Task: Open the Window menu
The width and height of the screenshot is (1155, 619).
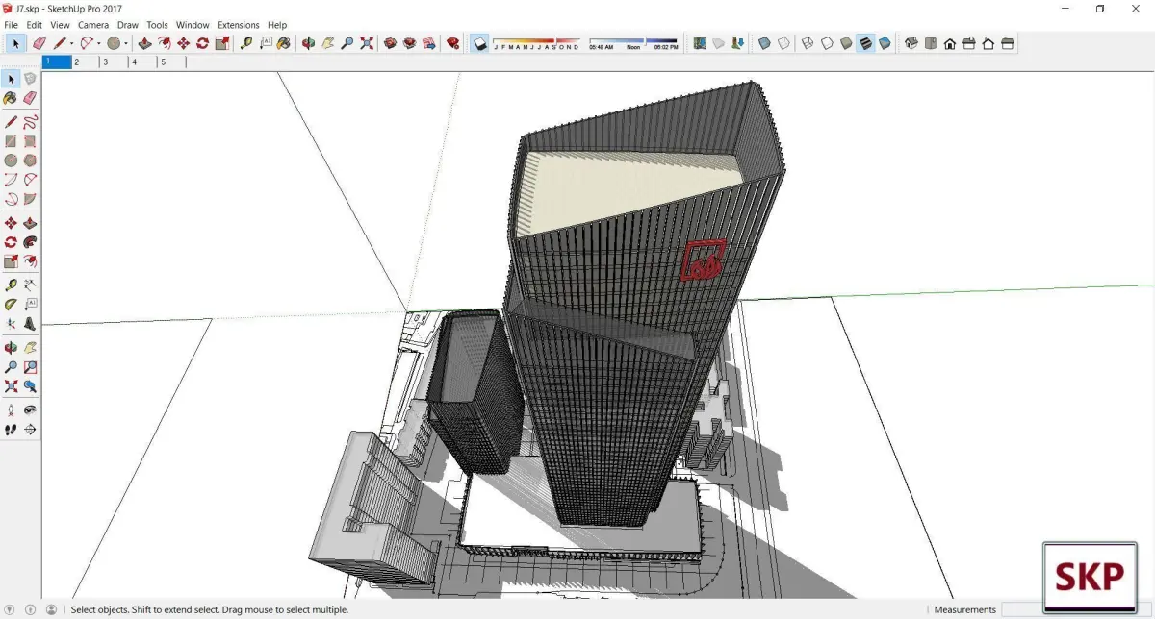Action: [x=192, y=25]
